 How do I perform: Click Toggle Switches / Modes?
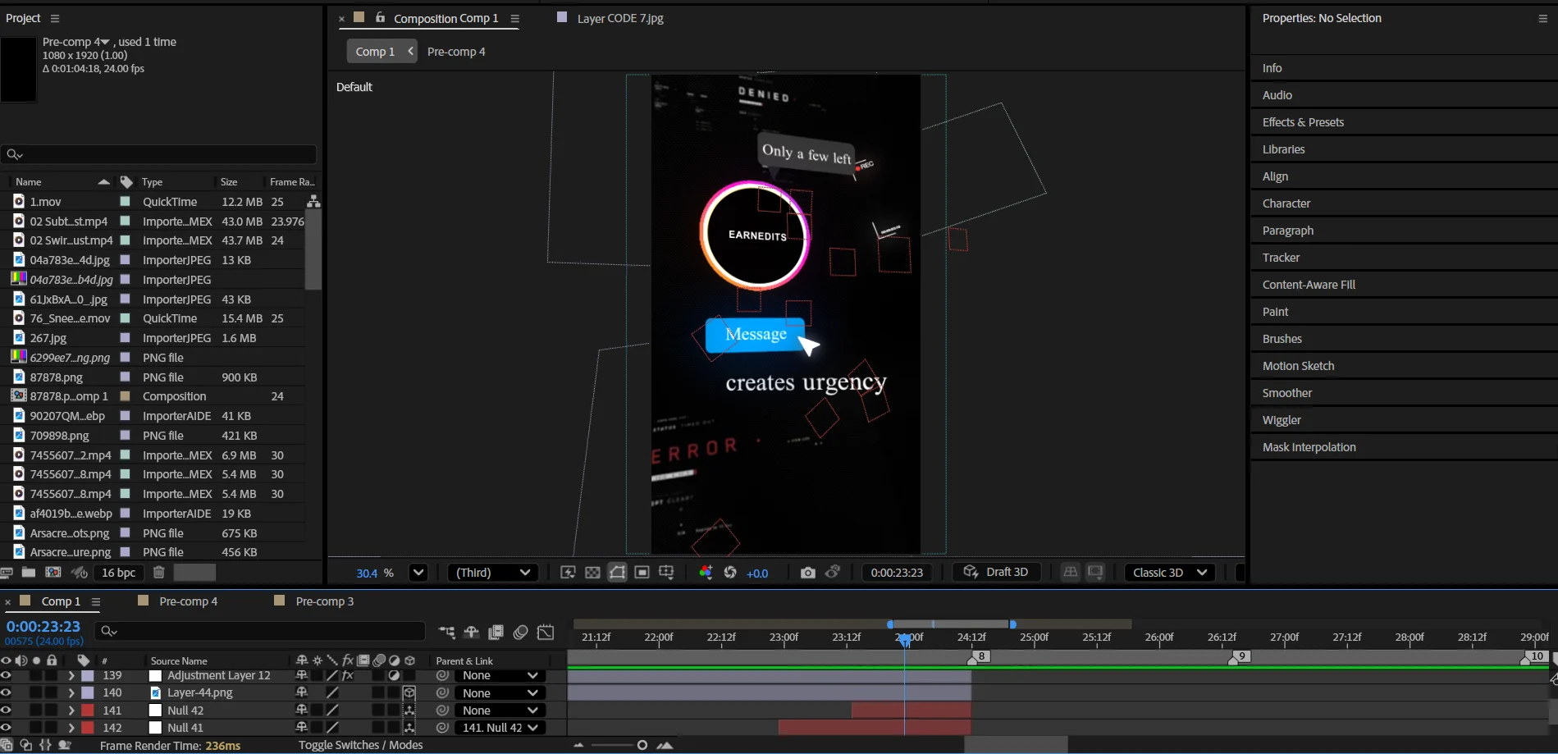(360, 745)
